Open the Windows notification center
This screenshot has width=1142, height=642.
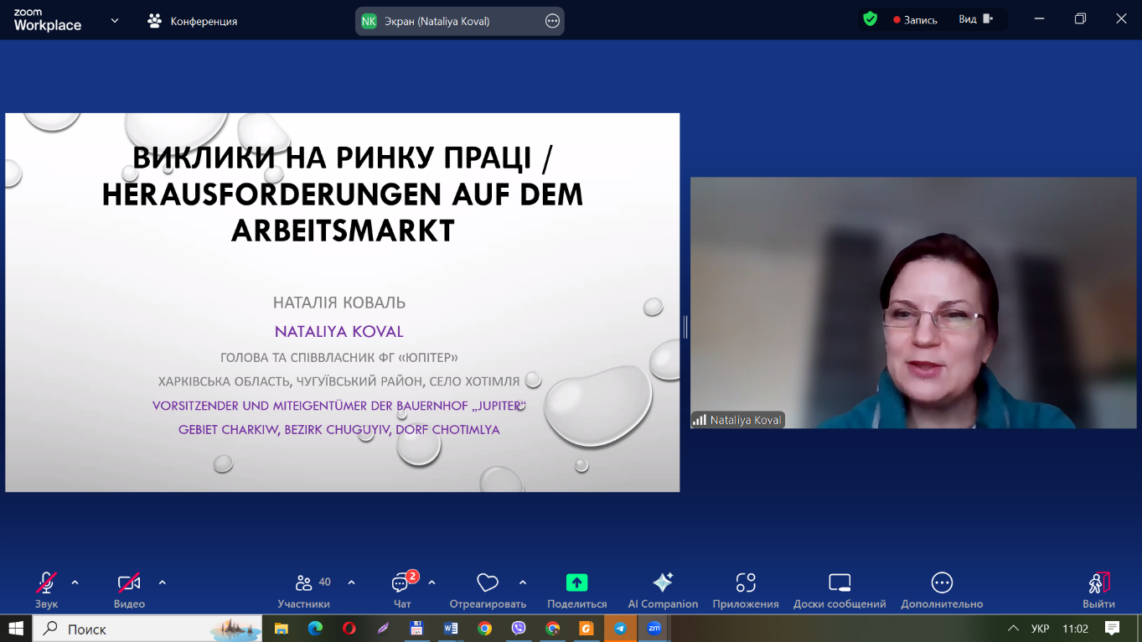click(x=1112, y=628)
